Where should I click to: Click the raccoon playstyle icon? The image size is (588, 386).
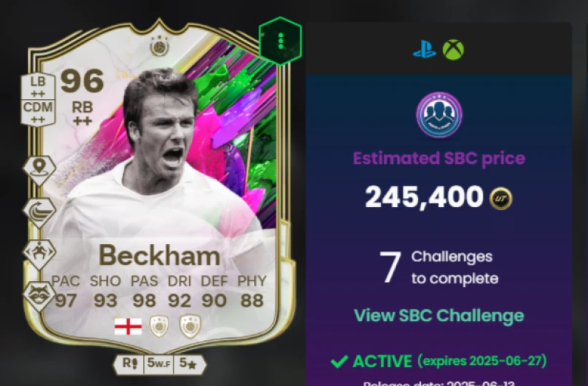pos(39,296)
